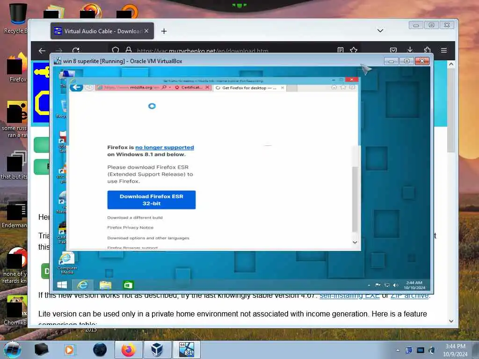
Task: Click host taskbar clock 3:44 PM
Action: point(456,350)
